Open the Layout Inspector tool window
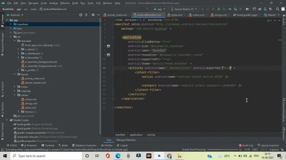The image size is (286, 160). coord(268,145)
